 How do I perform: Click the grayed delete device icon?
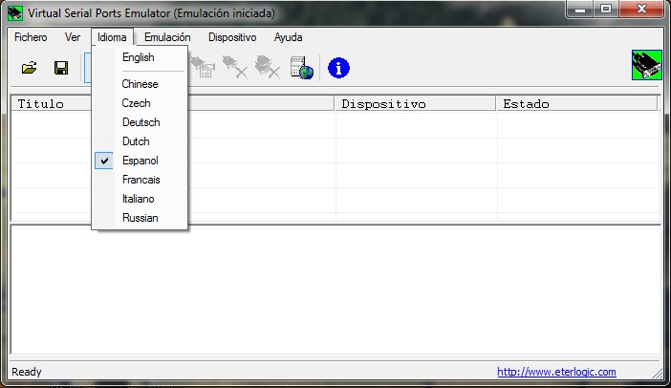(235, 68)
